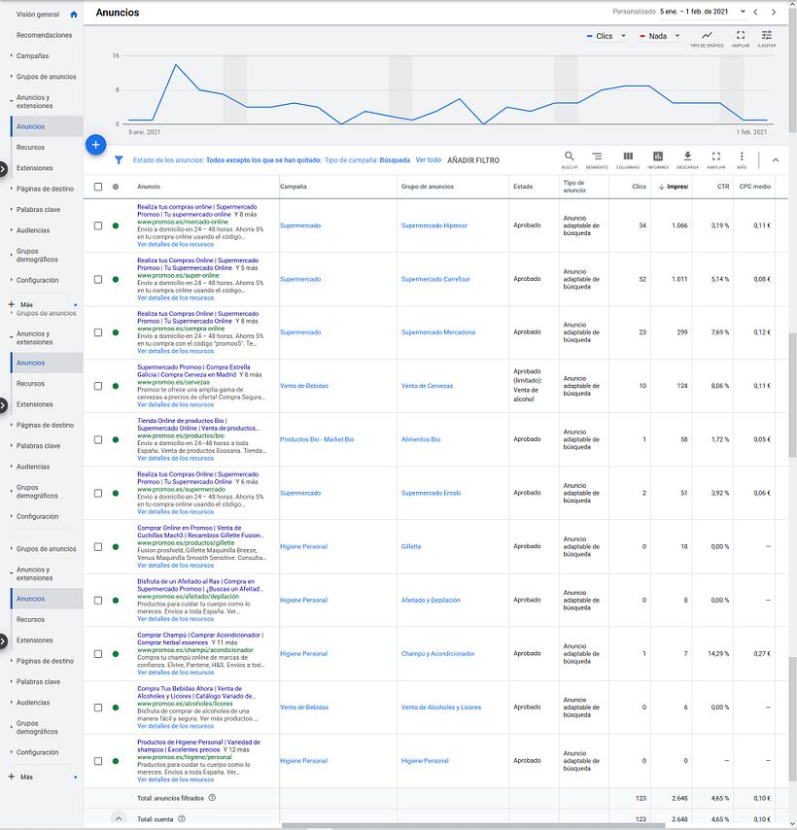Open status dropdown dot of Higiene Personal ad group row

pyautogui.click(x=116, y=761)
